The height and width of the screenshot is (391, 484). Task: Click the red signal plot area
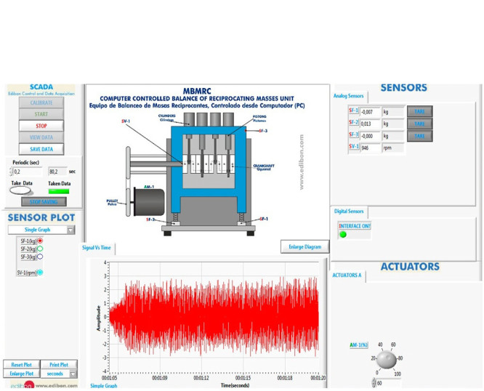pyautogui.click(x=214, y=316)
